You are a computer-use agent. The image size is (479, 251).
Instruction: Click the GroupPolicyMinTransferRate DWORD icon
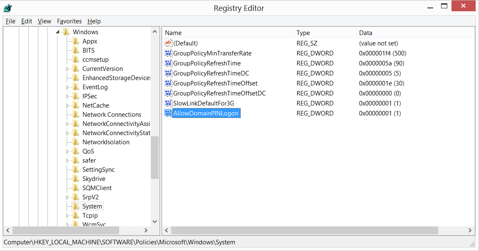pos(168,53)
